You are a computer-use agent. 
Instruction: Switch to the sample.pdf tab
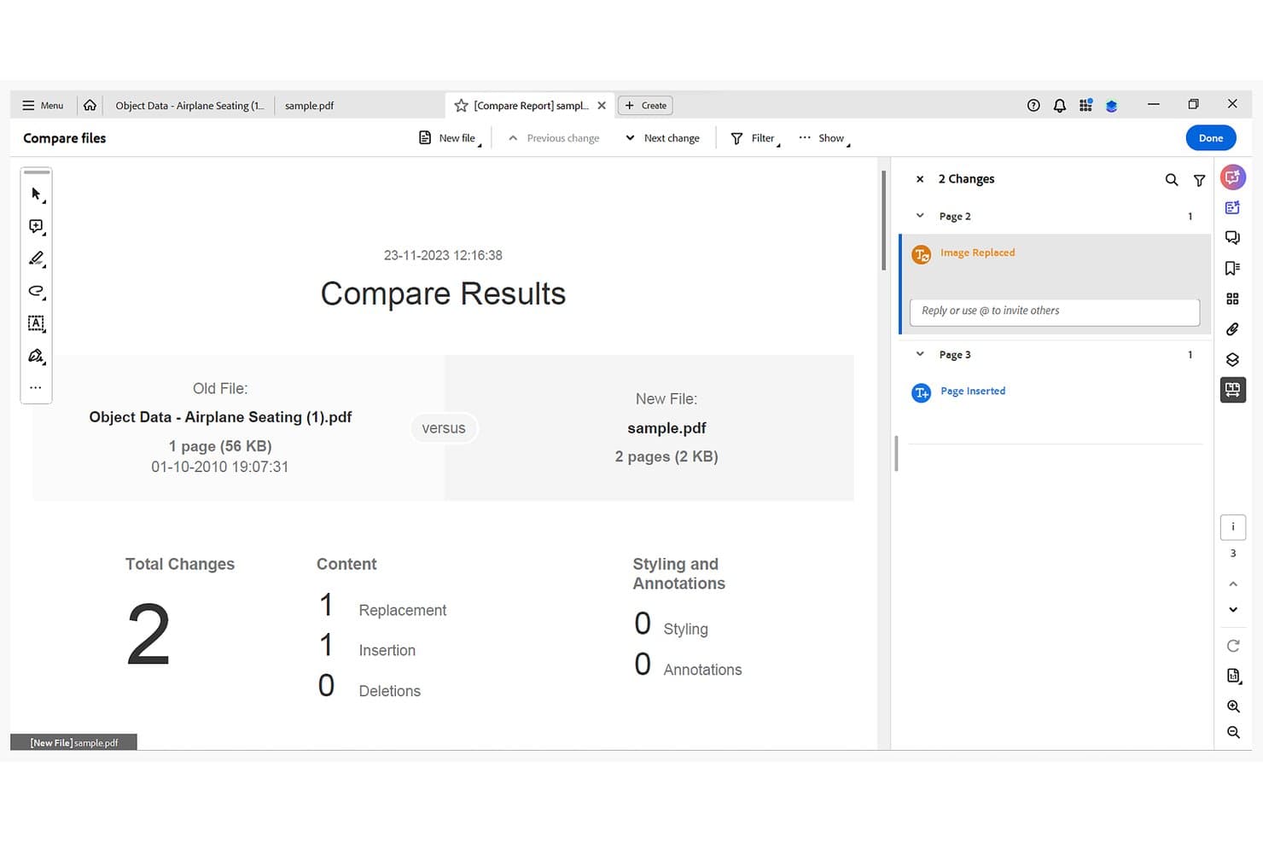[309, 106]
